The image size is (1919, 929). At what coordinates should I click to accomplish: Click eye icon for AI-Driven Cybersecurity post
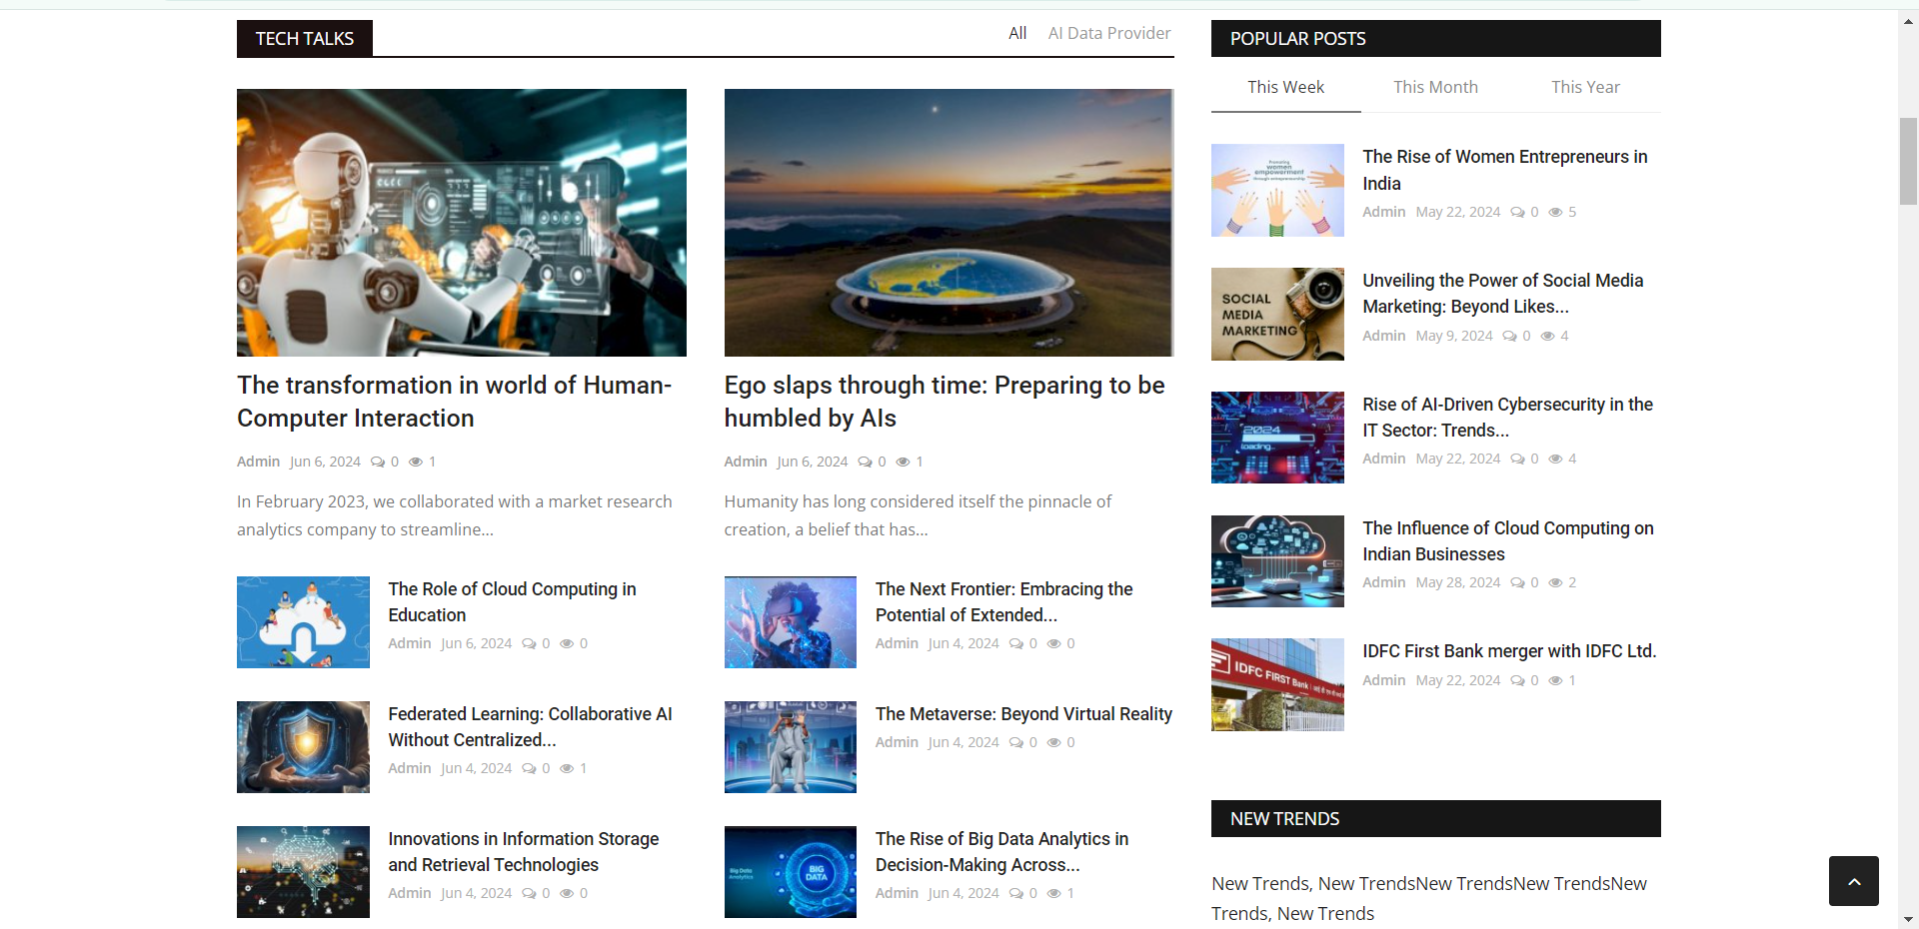[x=1555, y=459]
